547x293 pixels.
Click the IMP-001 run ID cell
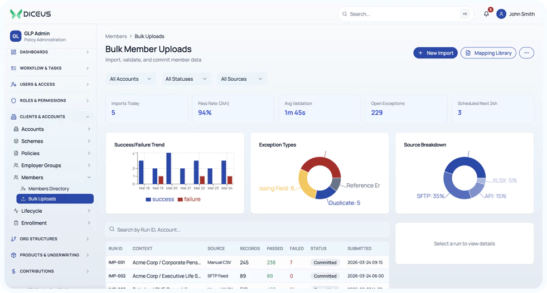[117, 262]
